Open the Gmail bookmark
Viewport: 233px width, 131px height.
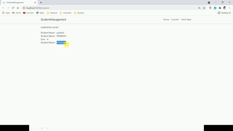(x=16, y=13)
